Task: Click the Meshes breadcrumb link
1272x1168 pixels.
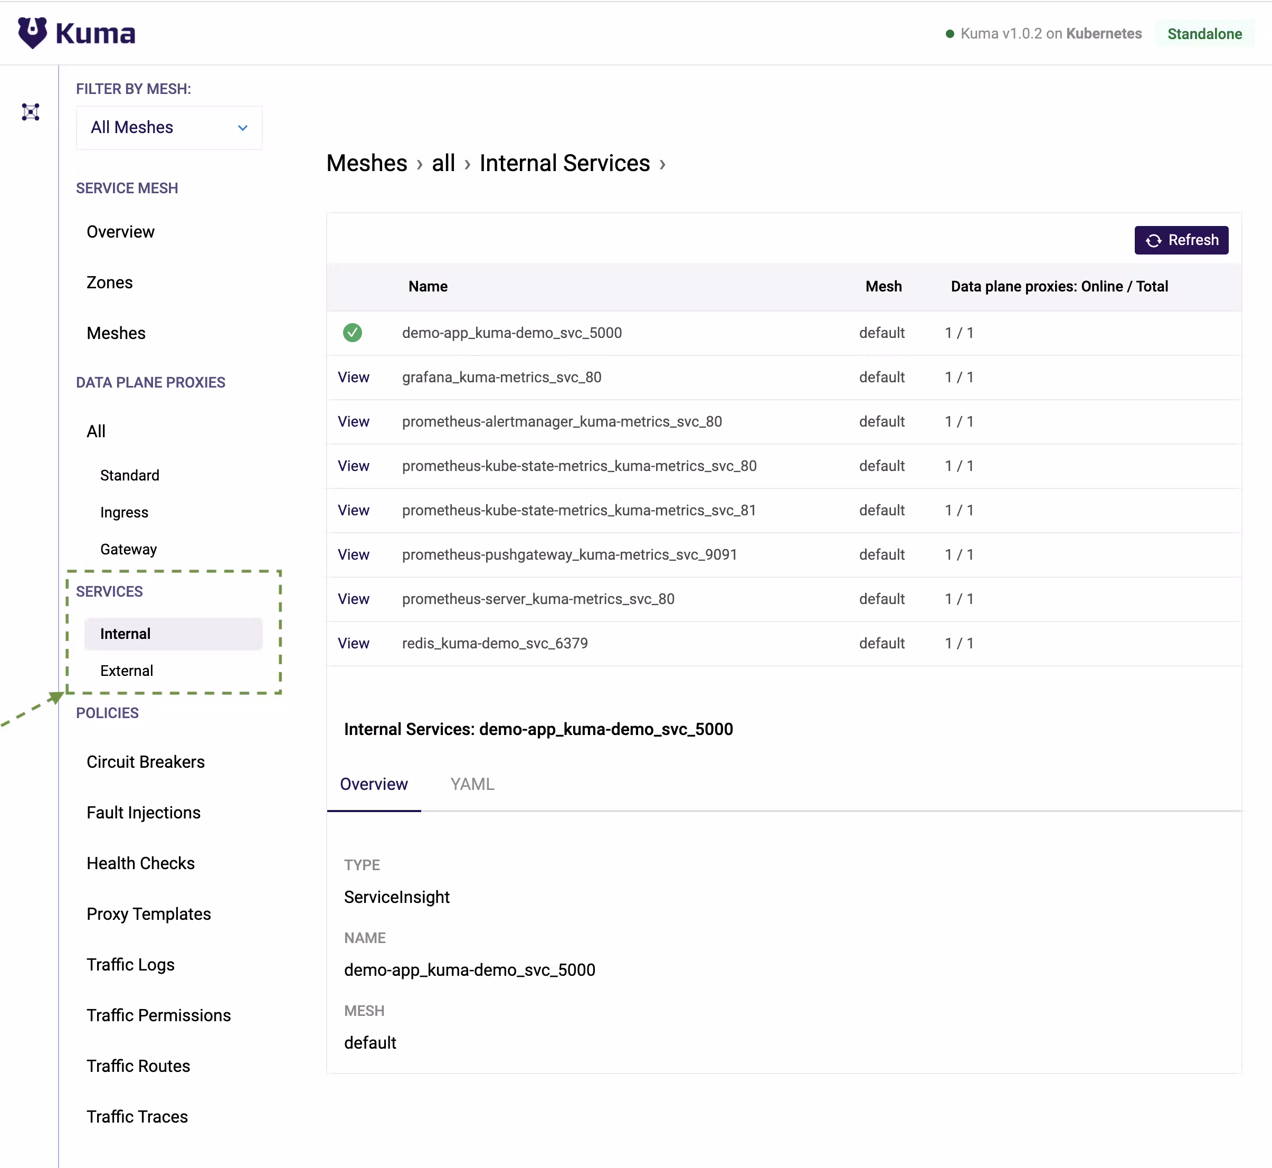Action: coord(366,163)
